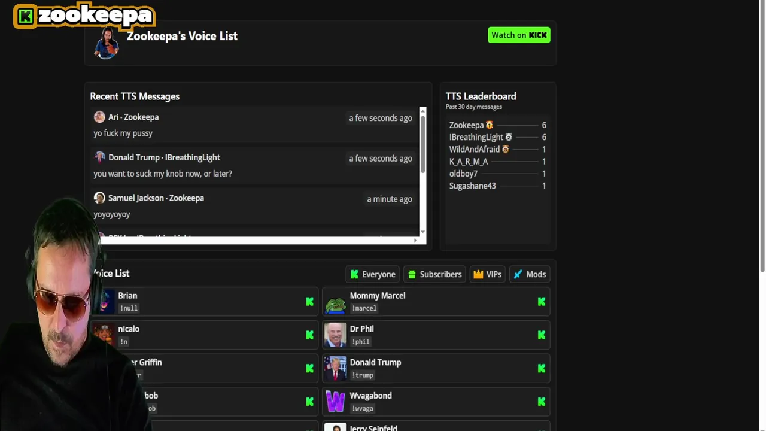This screenshot has height=431, width=766.
Task: Click Brian voice name
Action: click(x=127, y=296)
